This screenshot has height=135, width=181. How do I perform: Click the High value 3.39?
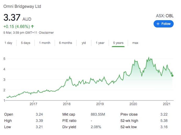(39, 121)
